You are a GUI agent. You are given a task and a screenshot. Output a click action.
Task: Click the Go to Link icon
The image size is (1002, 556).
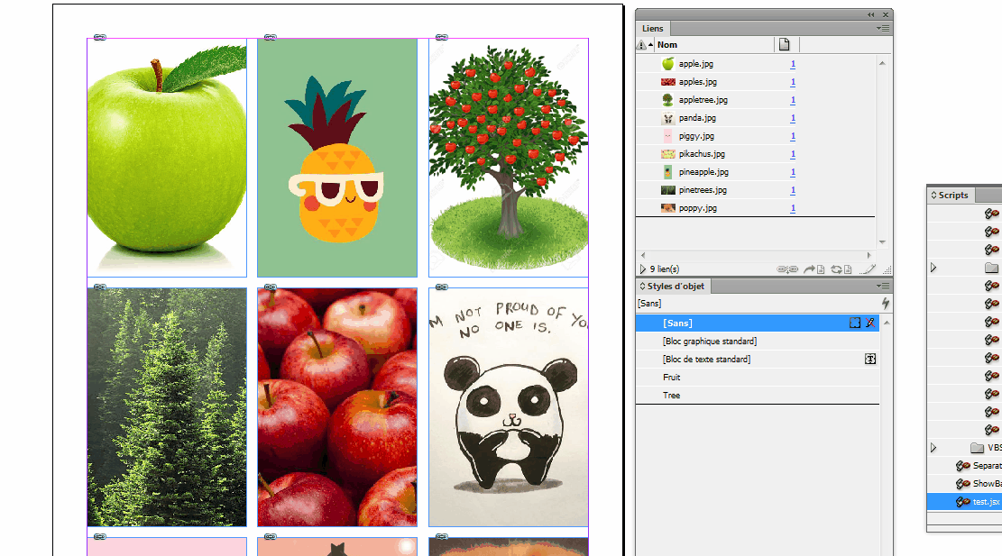(814, 269)
